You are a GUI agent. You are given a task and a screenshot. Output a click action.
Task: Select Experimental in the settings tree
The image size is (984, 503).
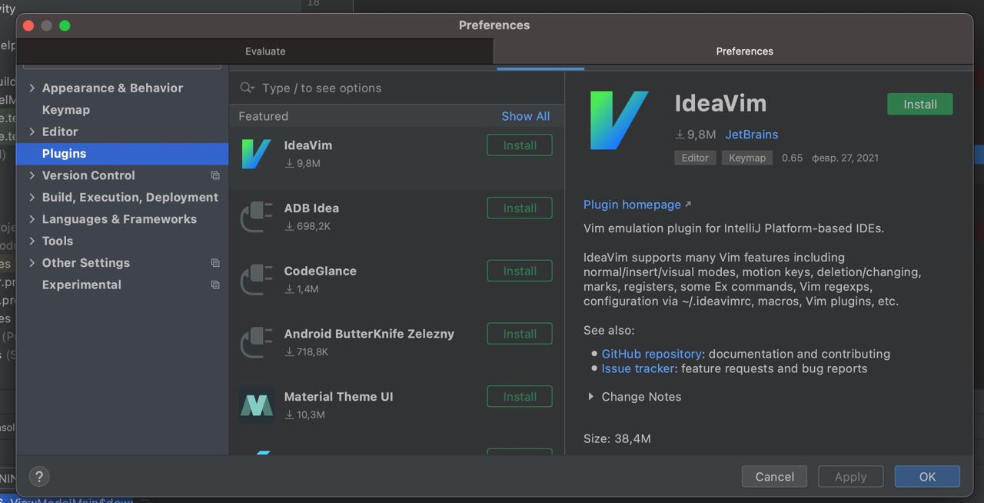(81, 285)
